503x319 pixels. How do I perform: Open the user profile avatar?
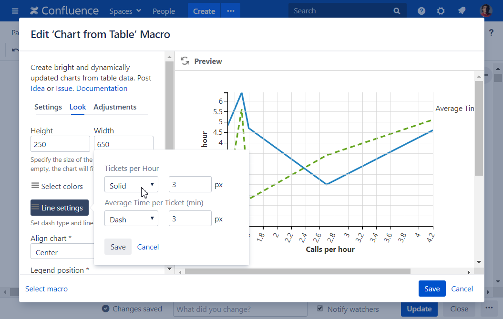(x=486, y=11)
